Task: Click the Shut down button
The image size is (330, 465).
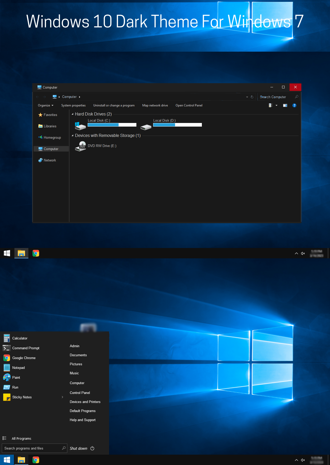Action: pyautogui.click(x=78, y=448)
